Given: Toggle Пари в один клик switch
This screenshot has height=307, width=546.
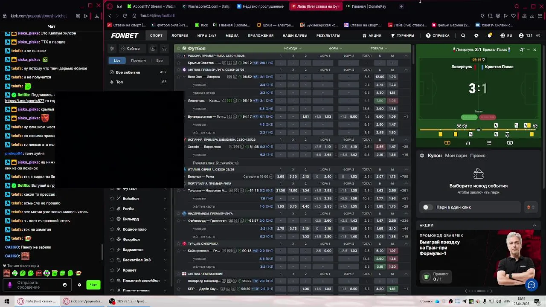Looking at the screenshot, I should [427, 207].
